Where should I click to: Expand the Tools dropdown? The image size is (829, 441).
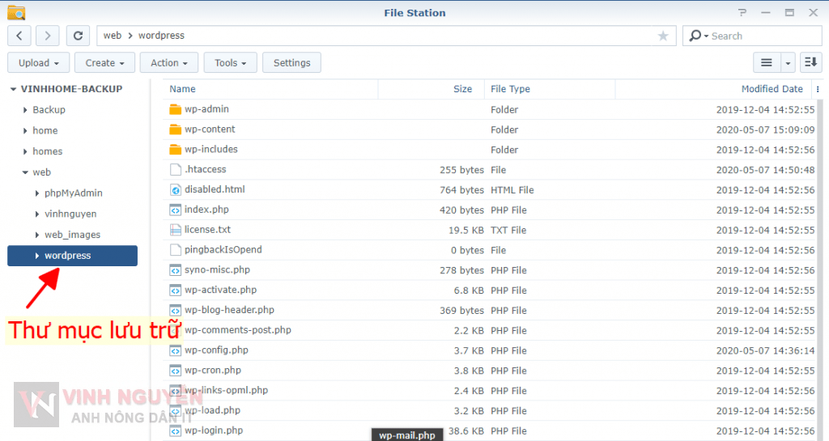coord(231,63)
